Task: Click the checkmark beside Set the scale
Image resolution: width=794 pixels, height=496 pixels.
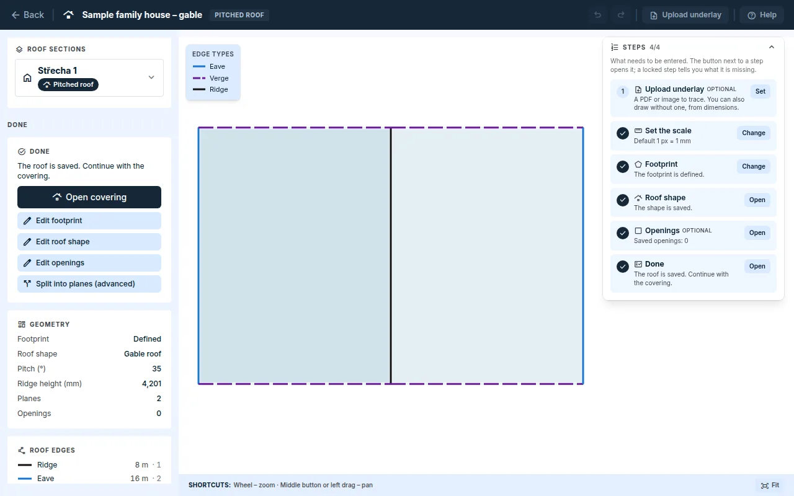Action: (x=623, y=133)
